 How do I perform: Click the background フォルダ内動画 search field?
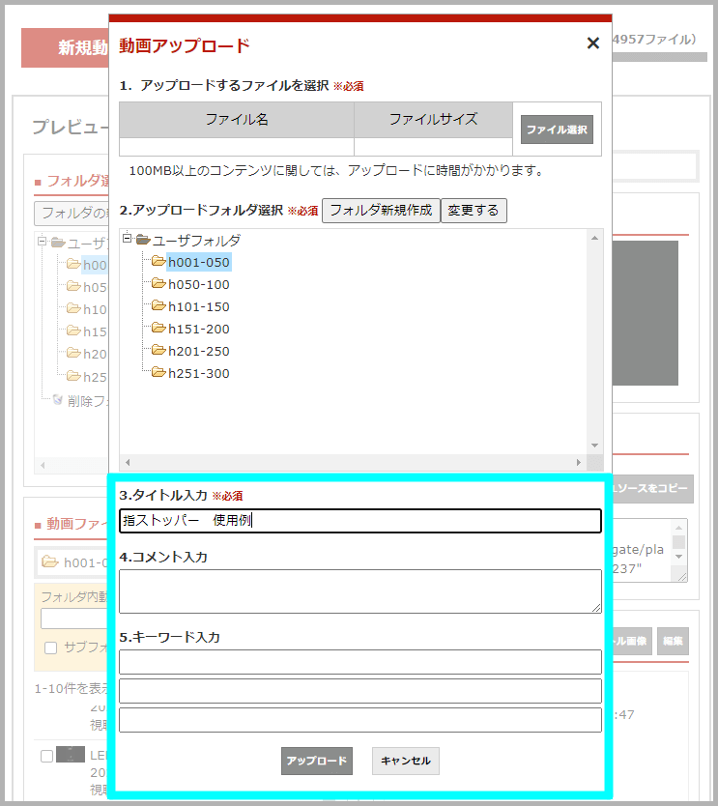75,619
